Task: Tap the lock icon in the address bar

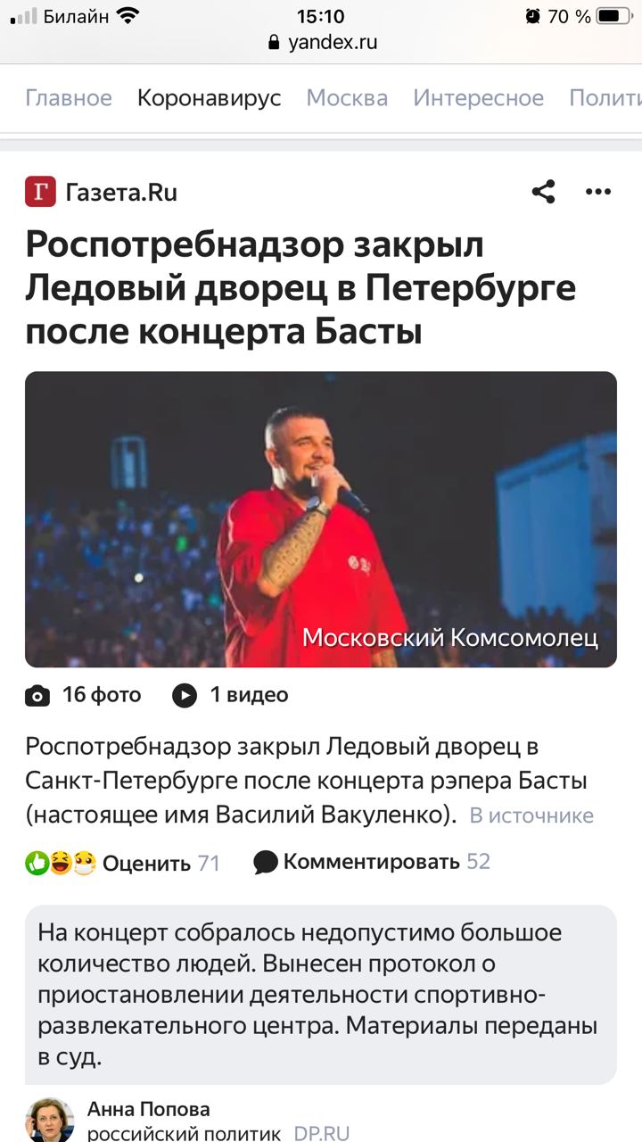Action: click(274, 43)
